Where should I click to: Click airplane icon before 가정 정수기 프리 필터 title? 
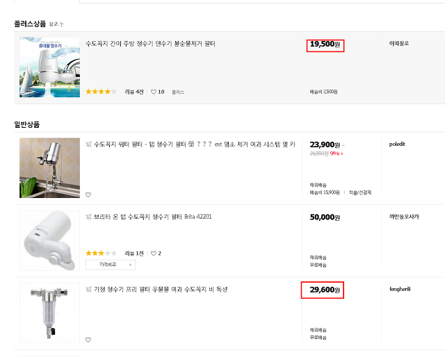[89, 289]
